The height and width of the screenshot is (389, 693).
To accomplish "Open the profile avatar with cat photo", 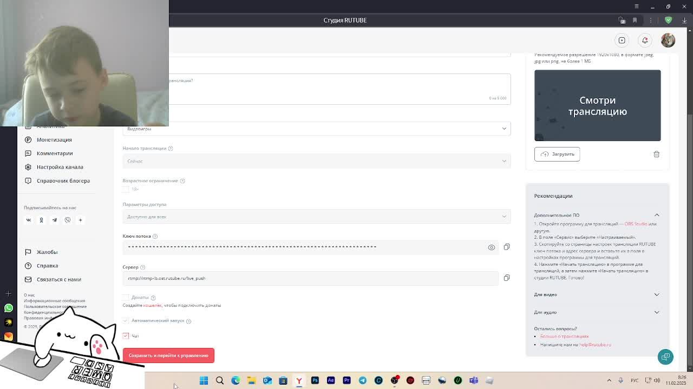I will tap(668, 40).
